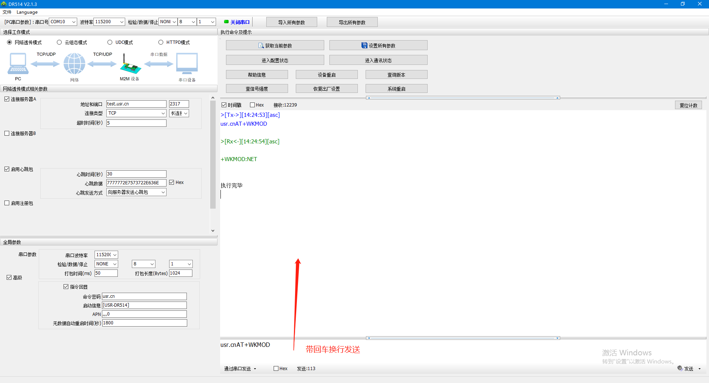Click the PC laptop icon in diagram
The width and height of the screenshot is (709, 383).
click(x=18, y=63)
